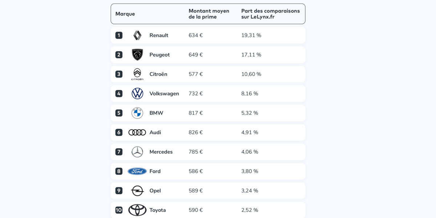Click the Marque column header
436x218 pixels.
125,14
